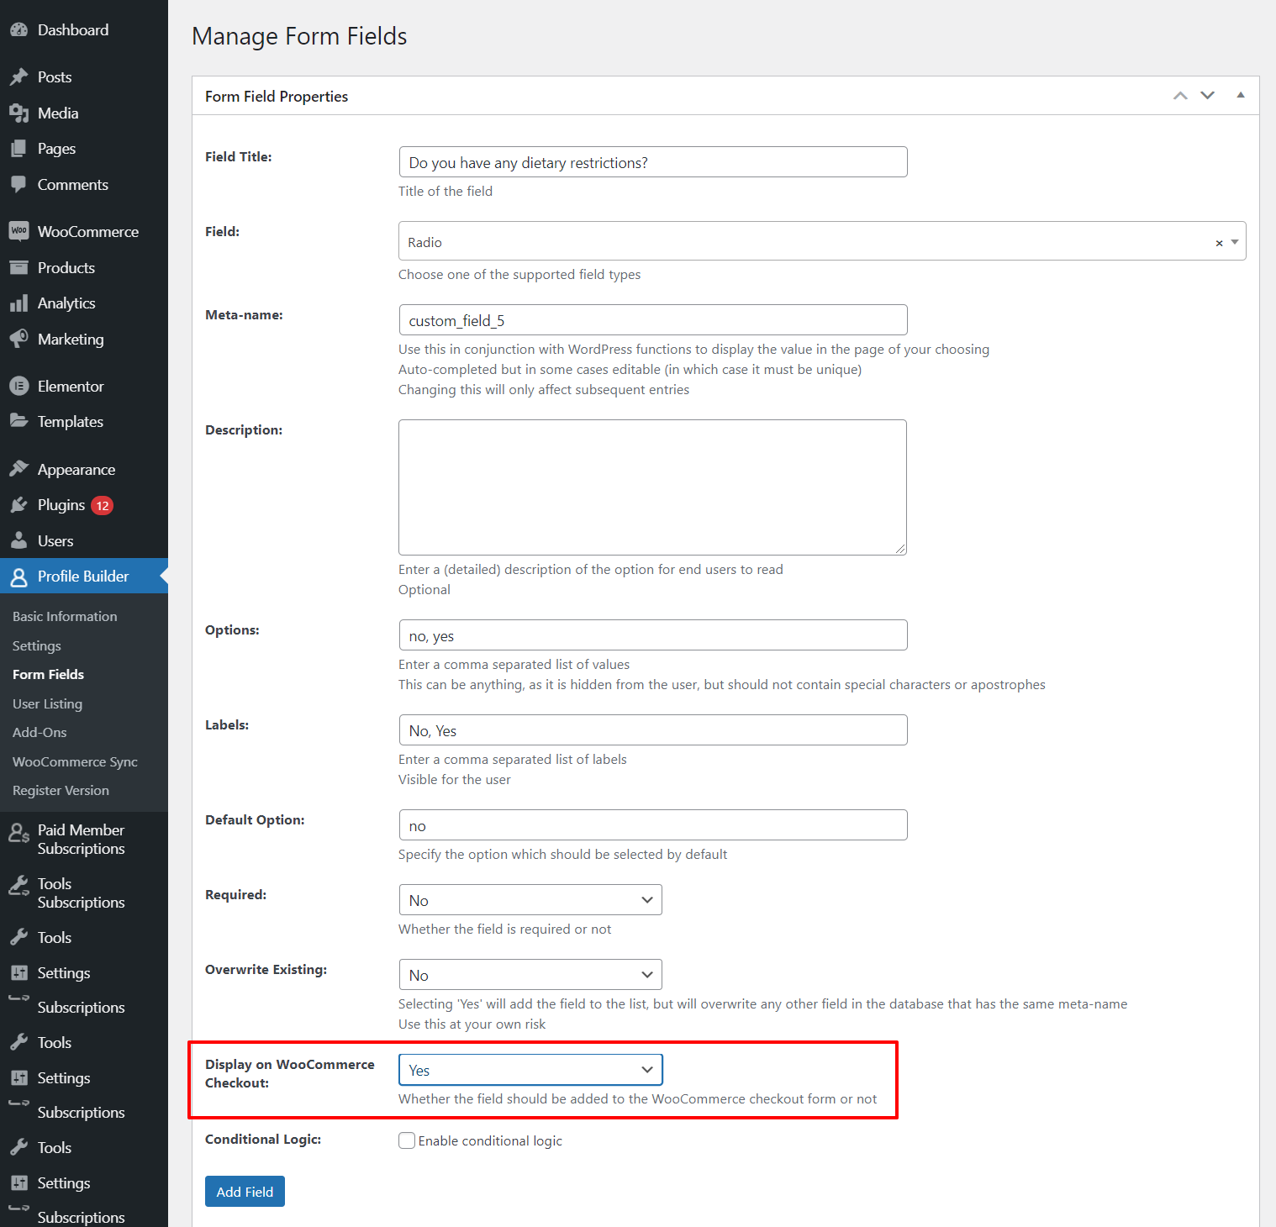Click the Pages icon in sidebar
The width and height of the screenshot is (1276, 1227).
pos(18,149)
